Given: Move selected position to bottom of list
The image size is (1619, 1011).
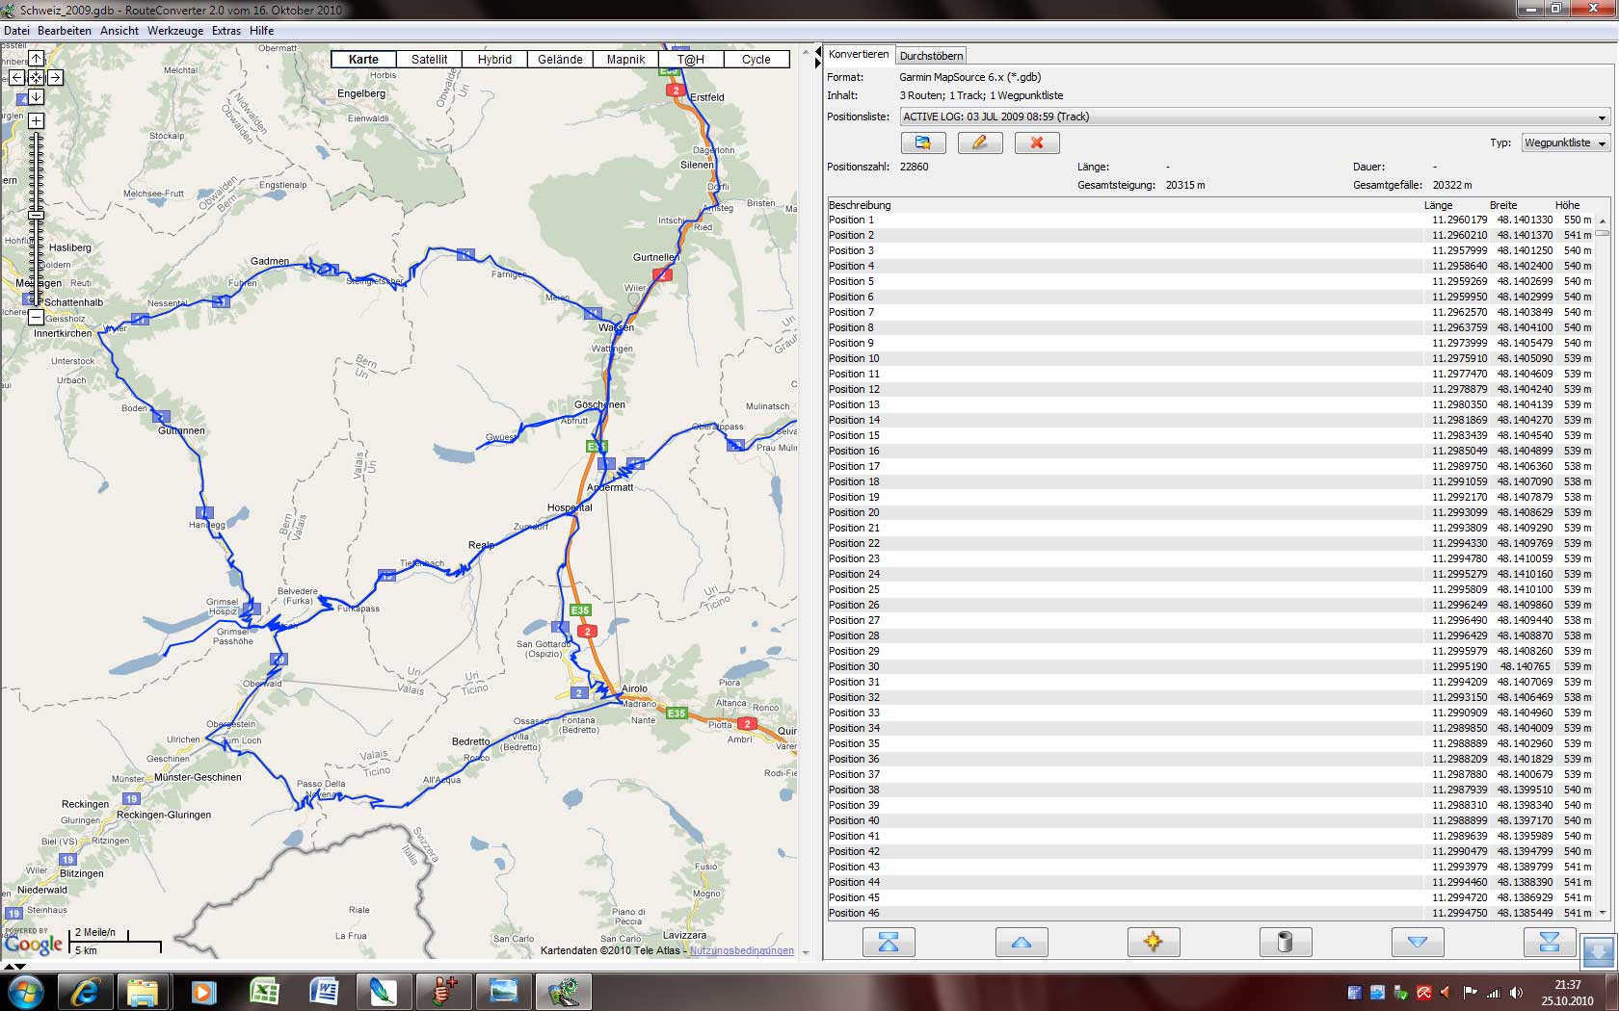Looking at the screenshot, I should pos(1549,942).
